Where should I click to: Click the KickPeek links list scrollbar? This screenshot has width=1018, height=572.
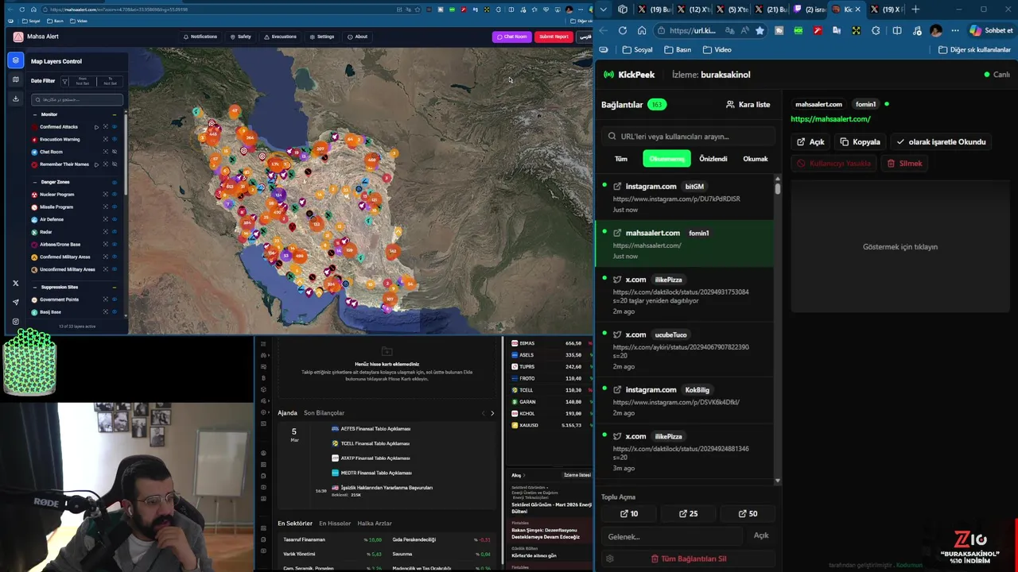[x=777, y=187]
